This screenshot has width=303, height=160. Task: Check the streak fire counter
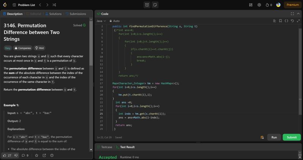point(269,5)
